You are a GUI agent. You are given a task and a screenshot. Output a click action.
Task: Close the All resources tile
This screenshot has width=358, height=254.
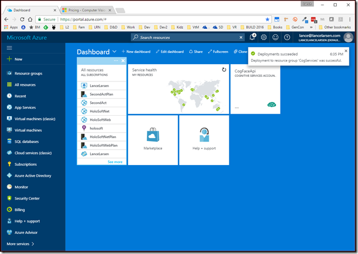pyautogui.click(x=123, y=60)
